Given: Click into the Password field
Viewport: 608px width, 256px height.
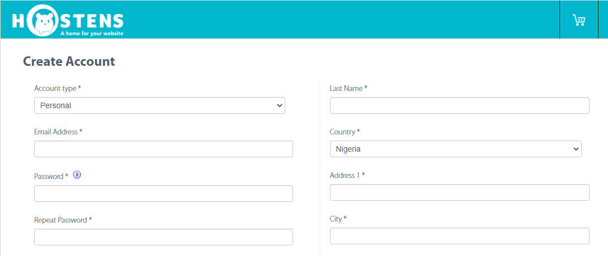Looking at the screenshot, I should coord(163,194).
